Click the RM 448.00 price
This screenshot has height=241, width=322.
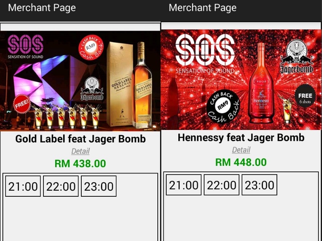click(241, 162)
